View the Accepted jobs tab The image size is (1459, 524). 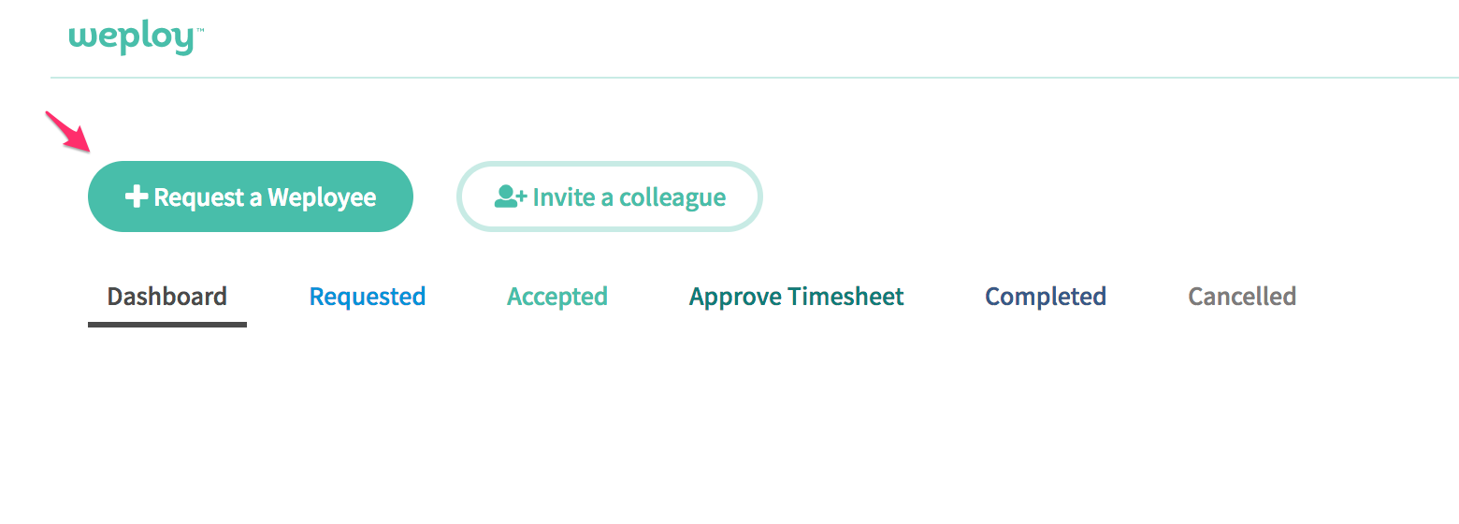pos(557,297)
